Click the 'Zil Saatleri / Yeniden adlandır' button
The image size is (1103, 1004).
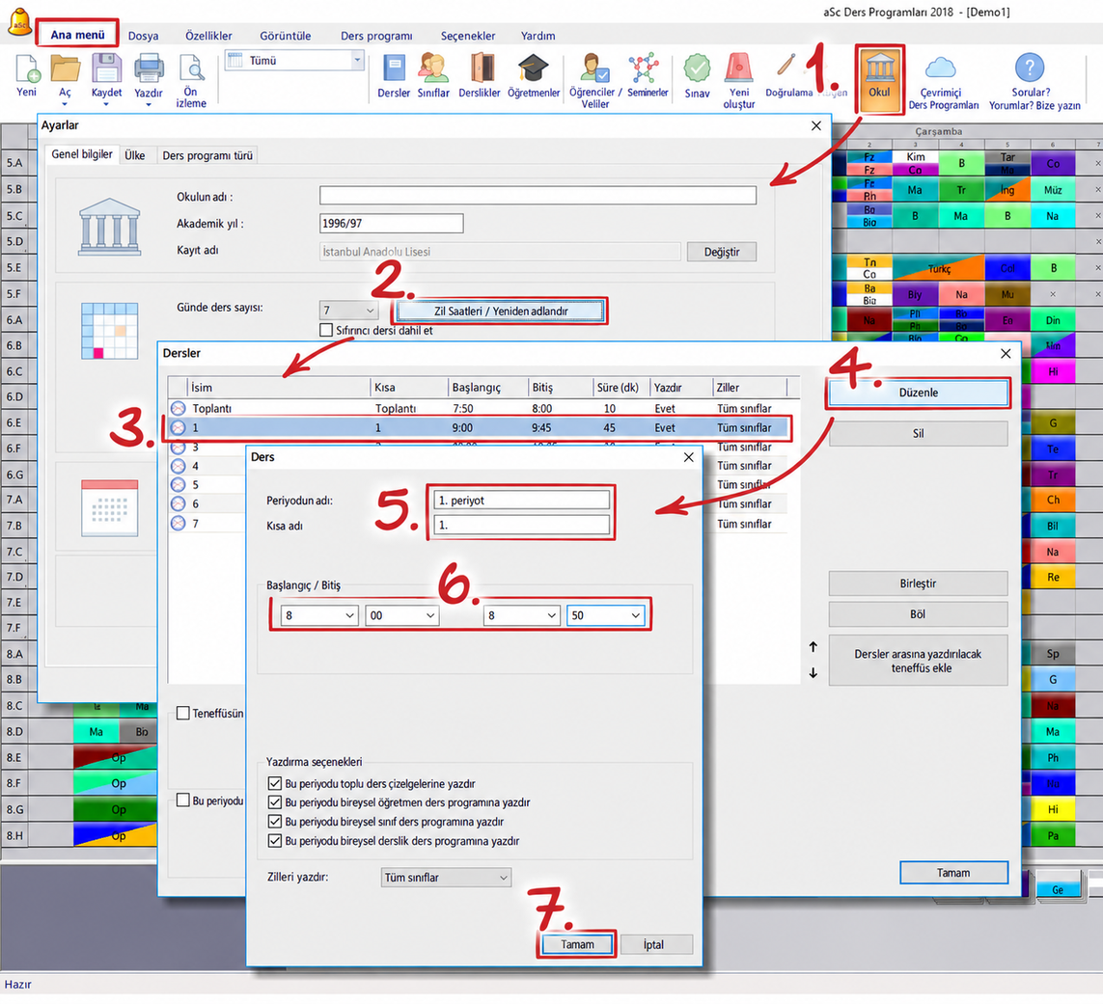point(501,311)
